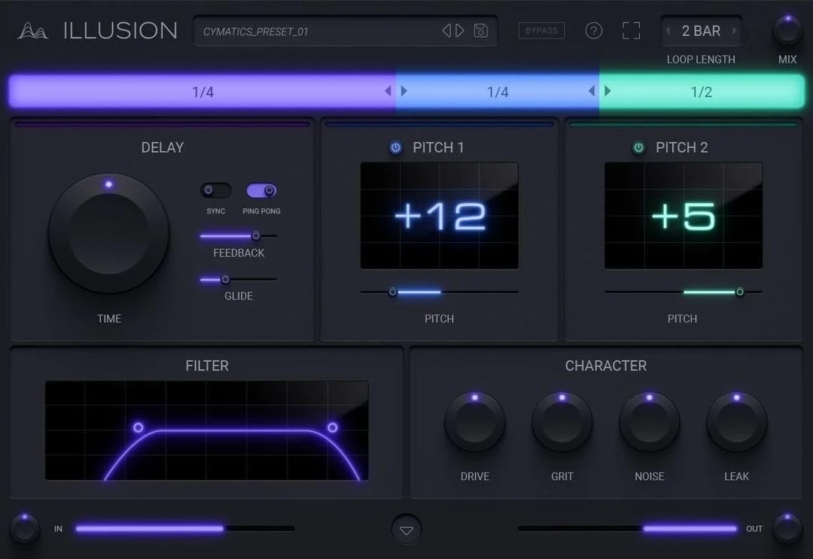Load the next preset arrow

459,31
